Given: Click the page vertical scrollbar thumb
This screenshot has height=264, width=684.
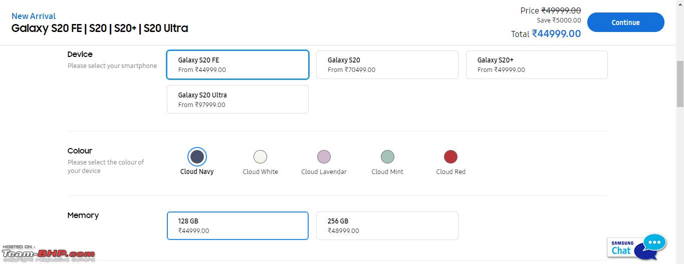Looking at the screenshot, I should tap(680, 83).
